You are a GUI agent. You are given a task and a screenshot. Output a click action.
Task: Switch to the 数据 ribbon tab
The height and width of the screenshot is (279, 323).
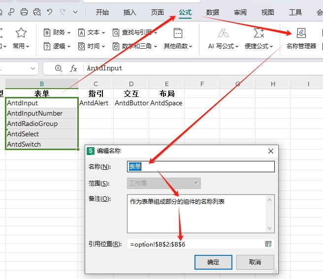tap(213, 12)
